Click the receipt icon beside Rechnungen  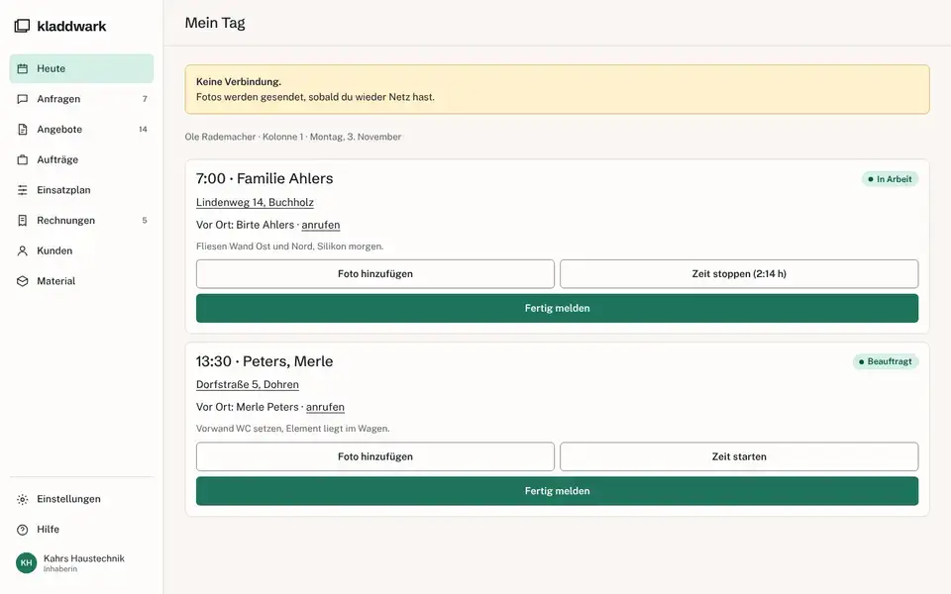tap(23, 220)
